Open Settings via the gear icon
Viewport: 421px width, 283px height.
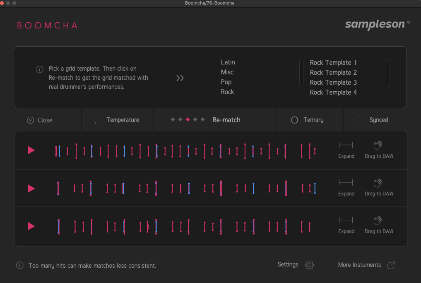[309, 265]
